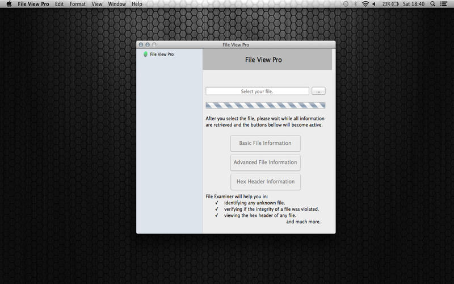Click the Time Machine status icon
454x284 pixels.
point(346,4)
